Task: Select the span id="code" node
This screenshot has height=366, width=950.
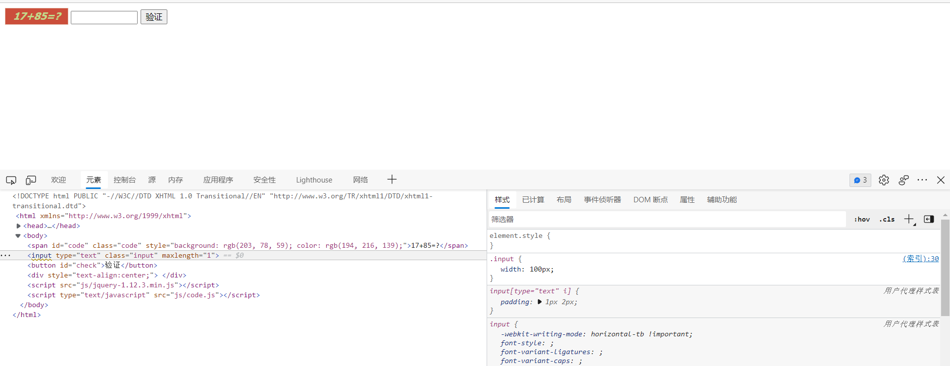Action: (248, 245)
